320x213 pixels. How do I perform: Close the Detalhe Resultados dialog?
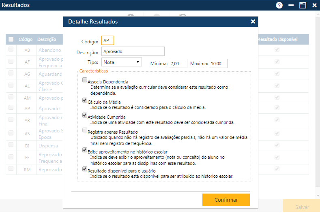(x=253, y=21)
